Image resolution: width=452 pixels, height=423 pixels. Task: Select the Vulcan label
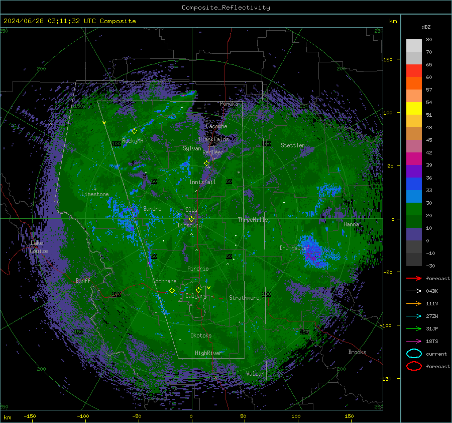pos(255,374)
